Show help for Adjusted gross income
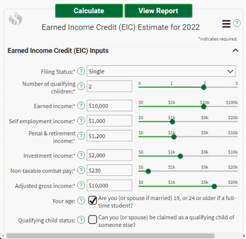This screenshot has height=239, width=246. (81, 185)
